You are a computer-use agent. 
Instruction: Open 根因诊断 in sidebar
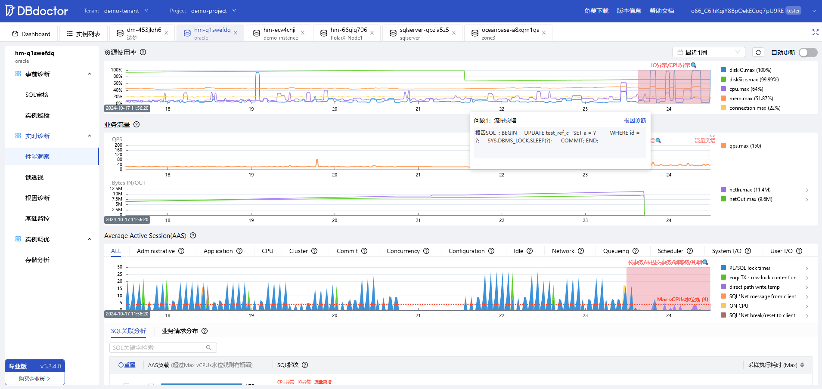[37, 198]
